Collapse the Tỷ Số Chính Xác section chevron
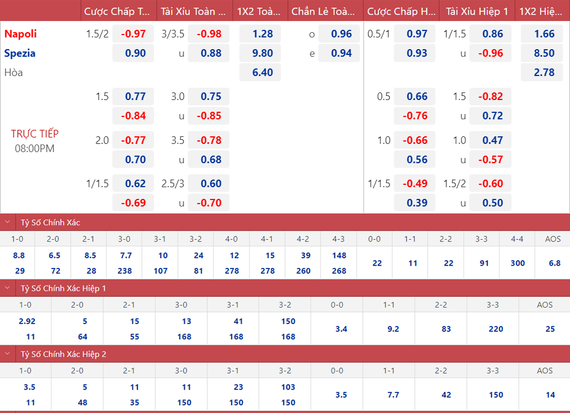570x413 pixels. 7,222
